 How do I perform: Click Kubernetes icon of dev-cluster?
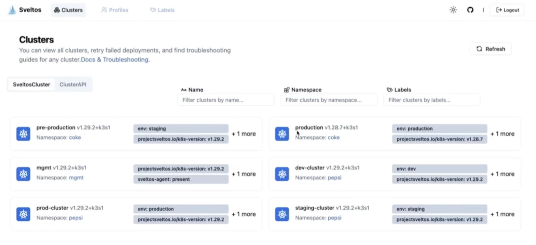pyautogui.click(x=282, y=174)
